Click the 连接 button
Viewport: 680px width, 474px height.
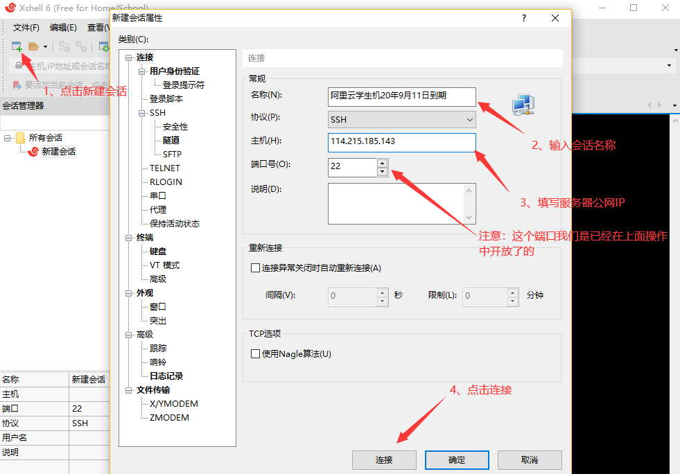pyautogui.click(x=384, y=459)
